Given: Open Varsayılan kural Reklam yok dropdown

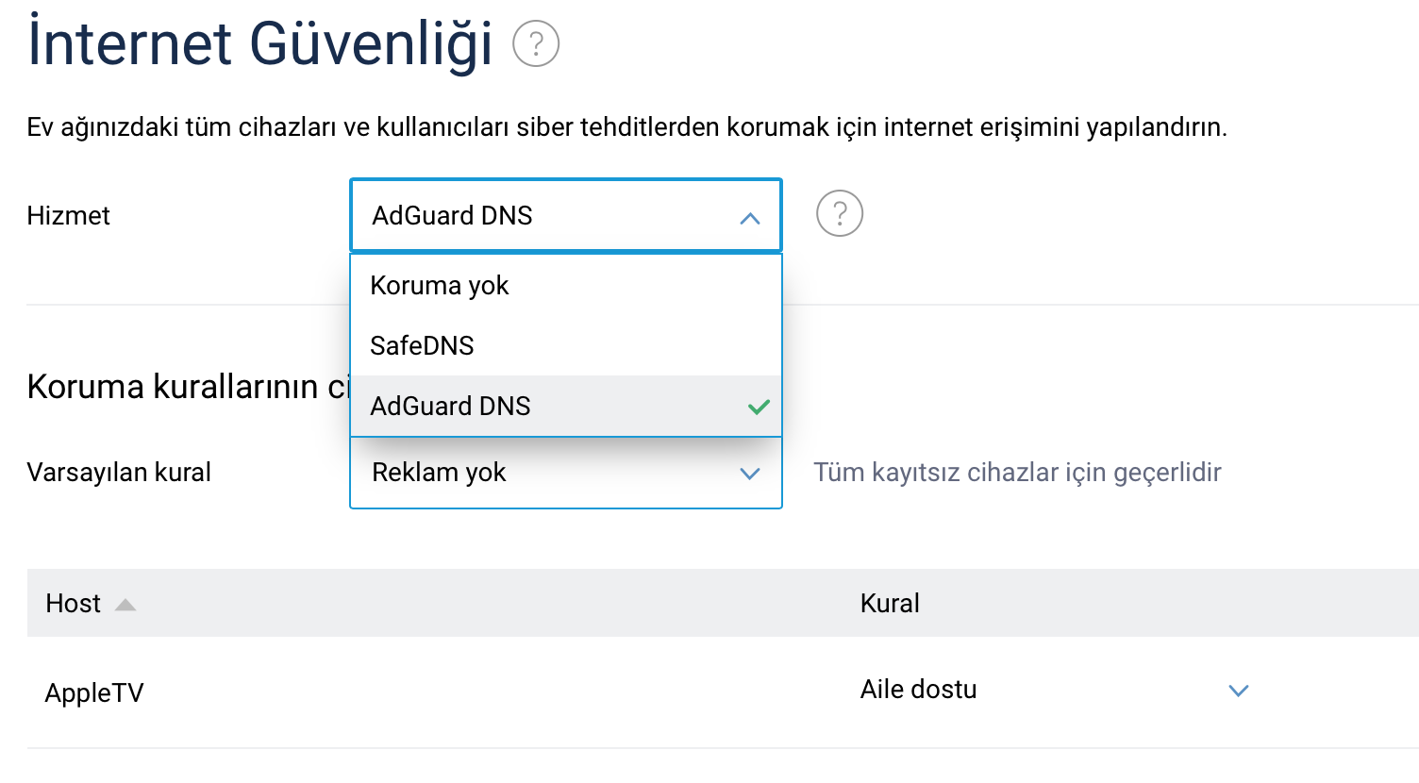Looking at the screenshot, I should [566, 473].
